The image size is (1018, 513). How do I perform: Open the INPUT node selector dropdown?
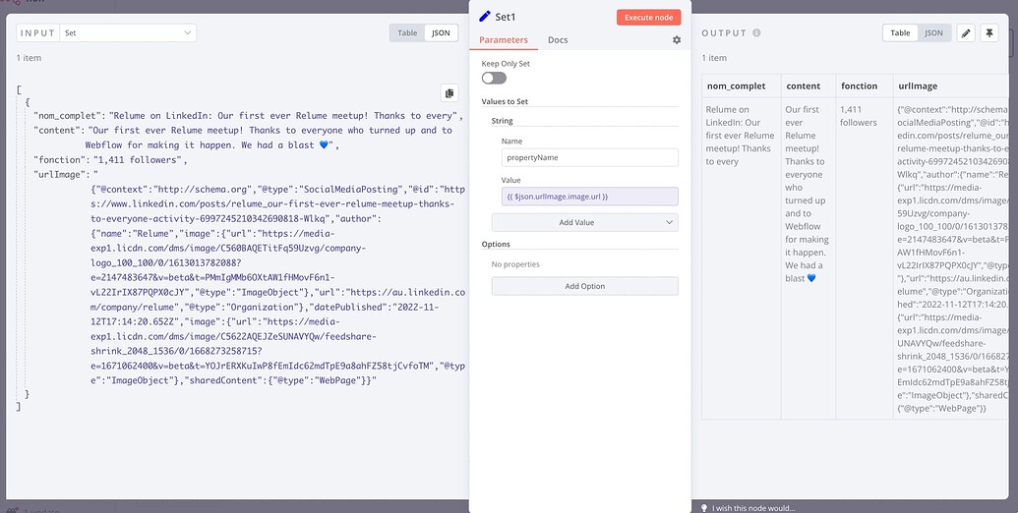pos(128,33)
